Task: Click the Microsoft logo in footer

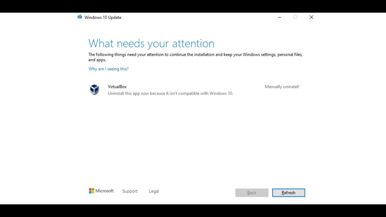Action: pyautogui.click(x=101, y=191)
